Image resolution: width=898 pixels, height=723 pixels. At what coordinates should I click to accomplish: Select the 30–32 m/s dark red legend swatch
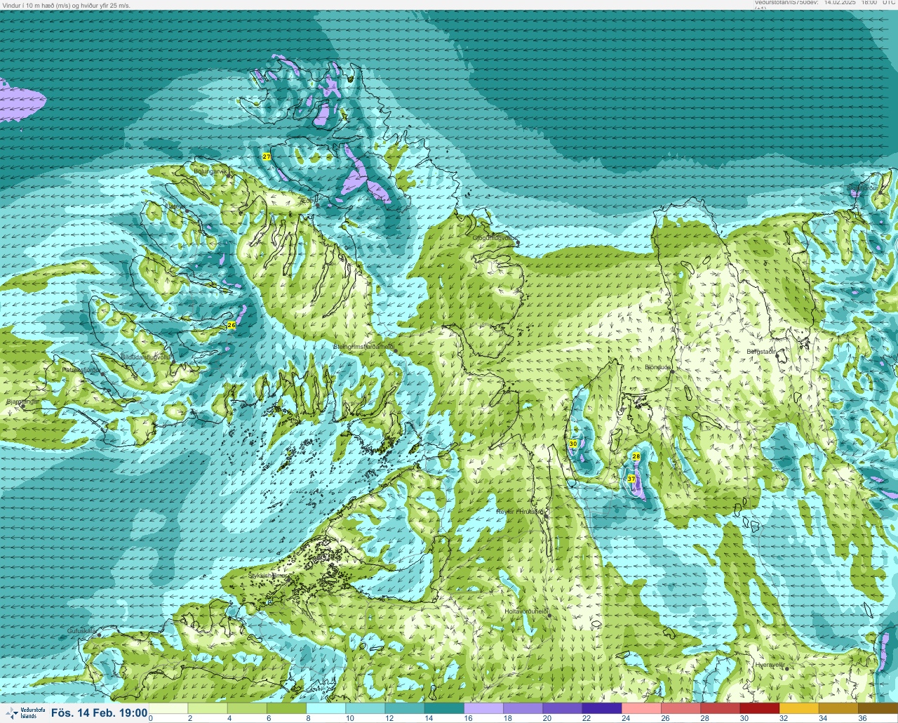click(760, 708)
